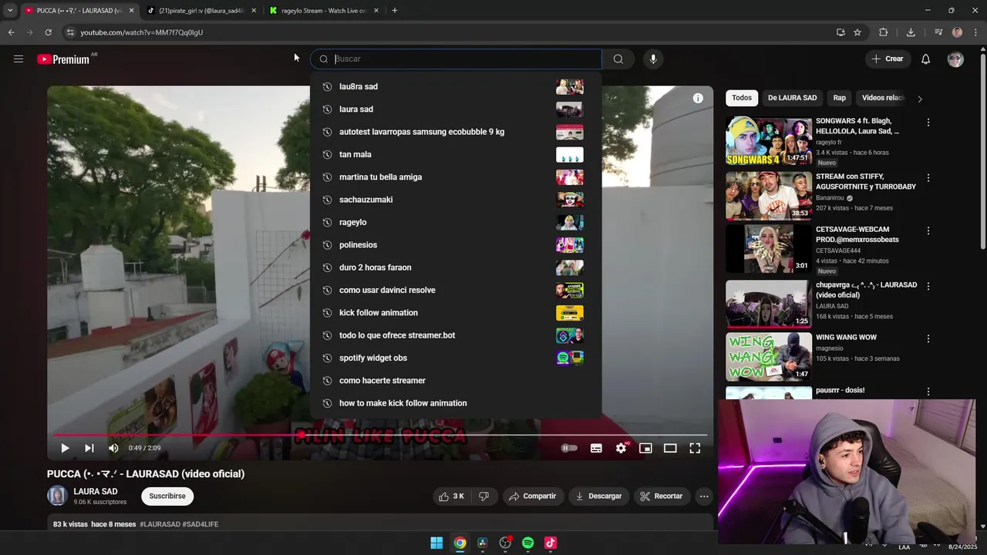The width and height of the screenshot is (987, 555).
Task: Switch to miniplayer mode
Action: (645, 448)
